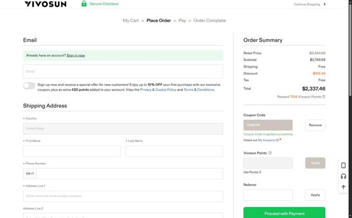Viewport: 352px width, 218px height.
Task: Click the struck-through retail price
Action: [x=317, y=53]
